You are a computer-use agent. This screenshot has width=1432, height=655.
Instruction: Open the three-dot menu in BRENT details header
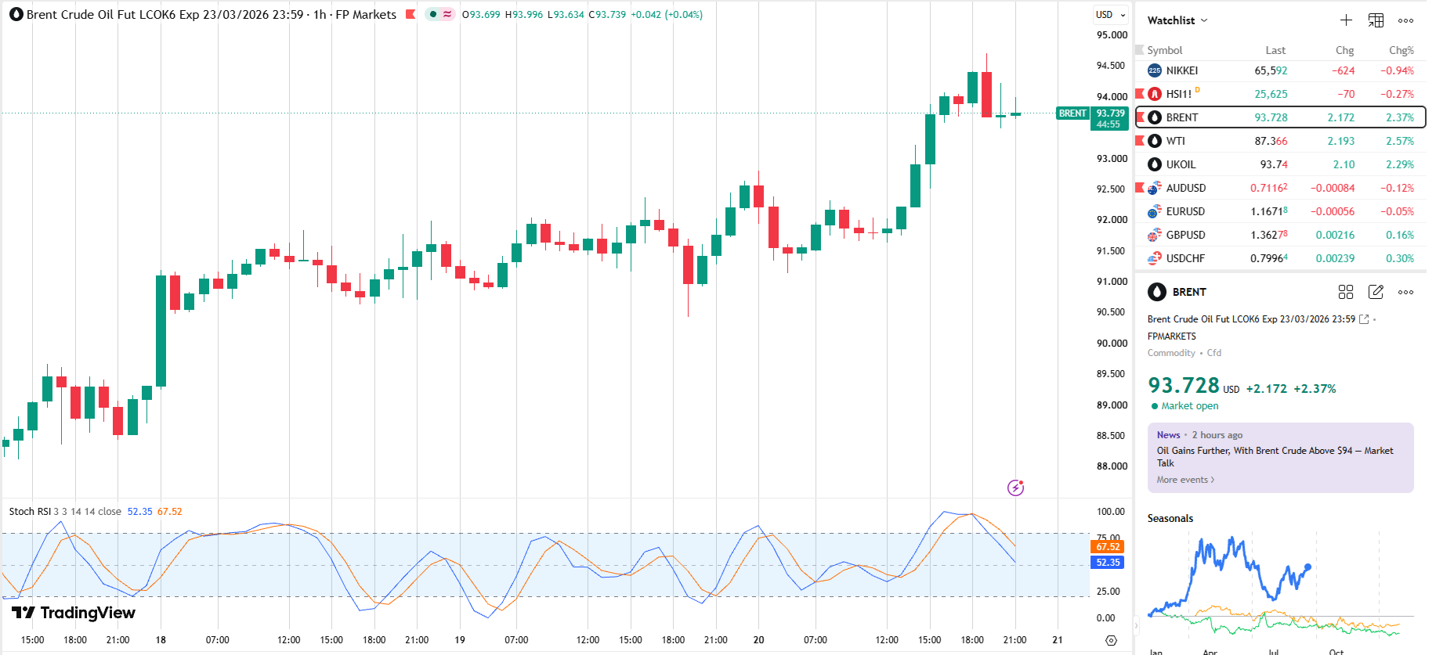pos(1406,292)
